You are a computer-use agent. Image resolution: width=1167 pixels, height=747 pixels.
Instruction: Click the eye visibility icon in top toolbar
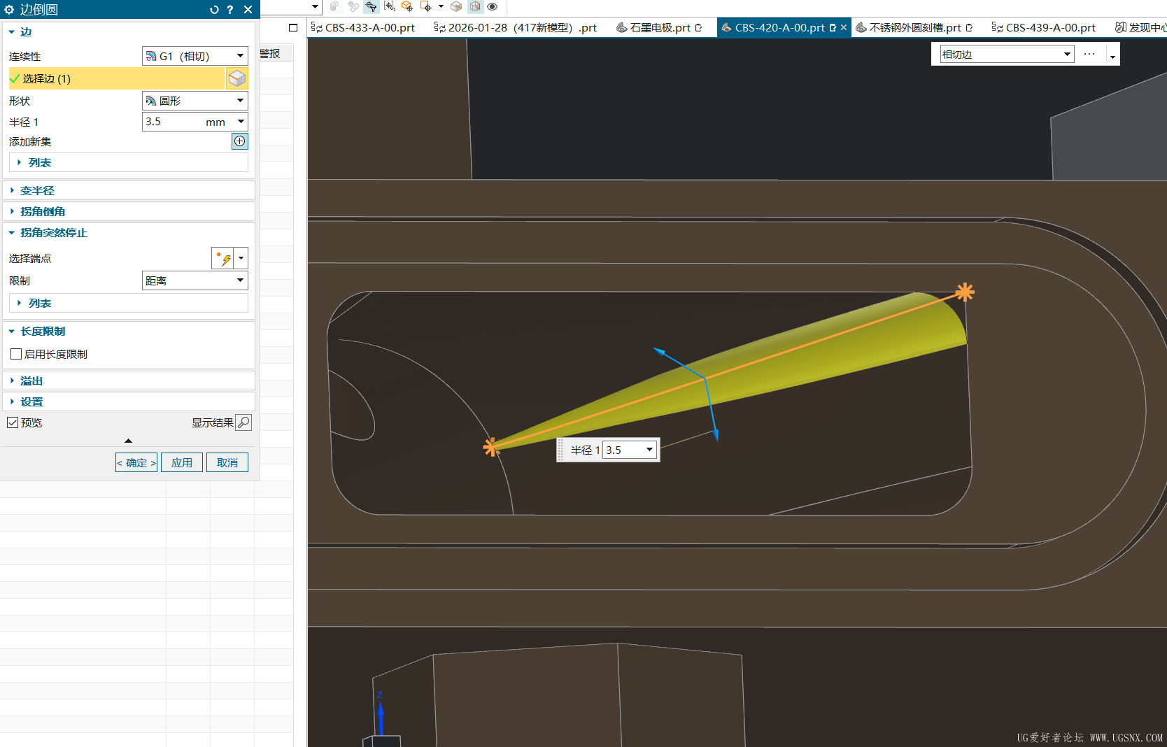click(493, 7)
